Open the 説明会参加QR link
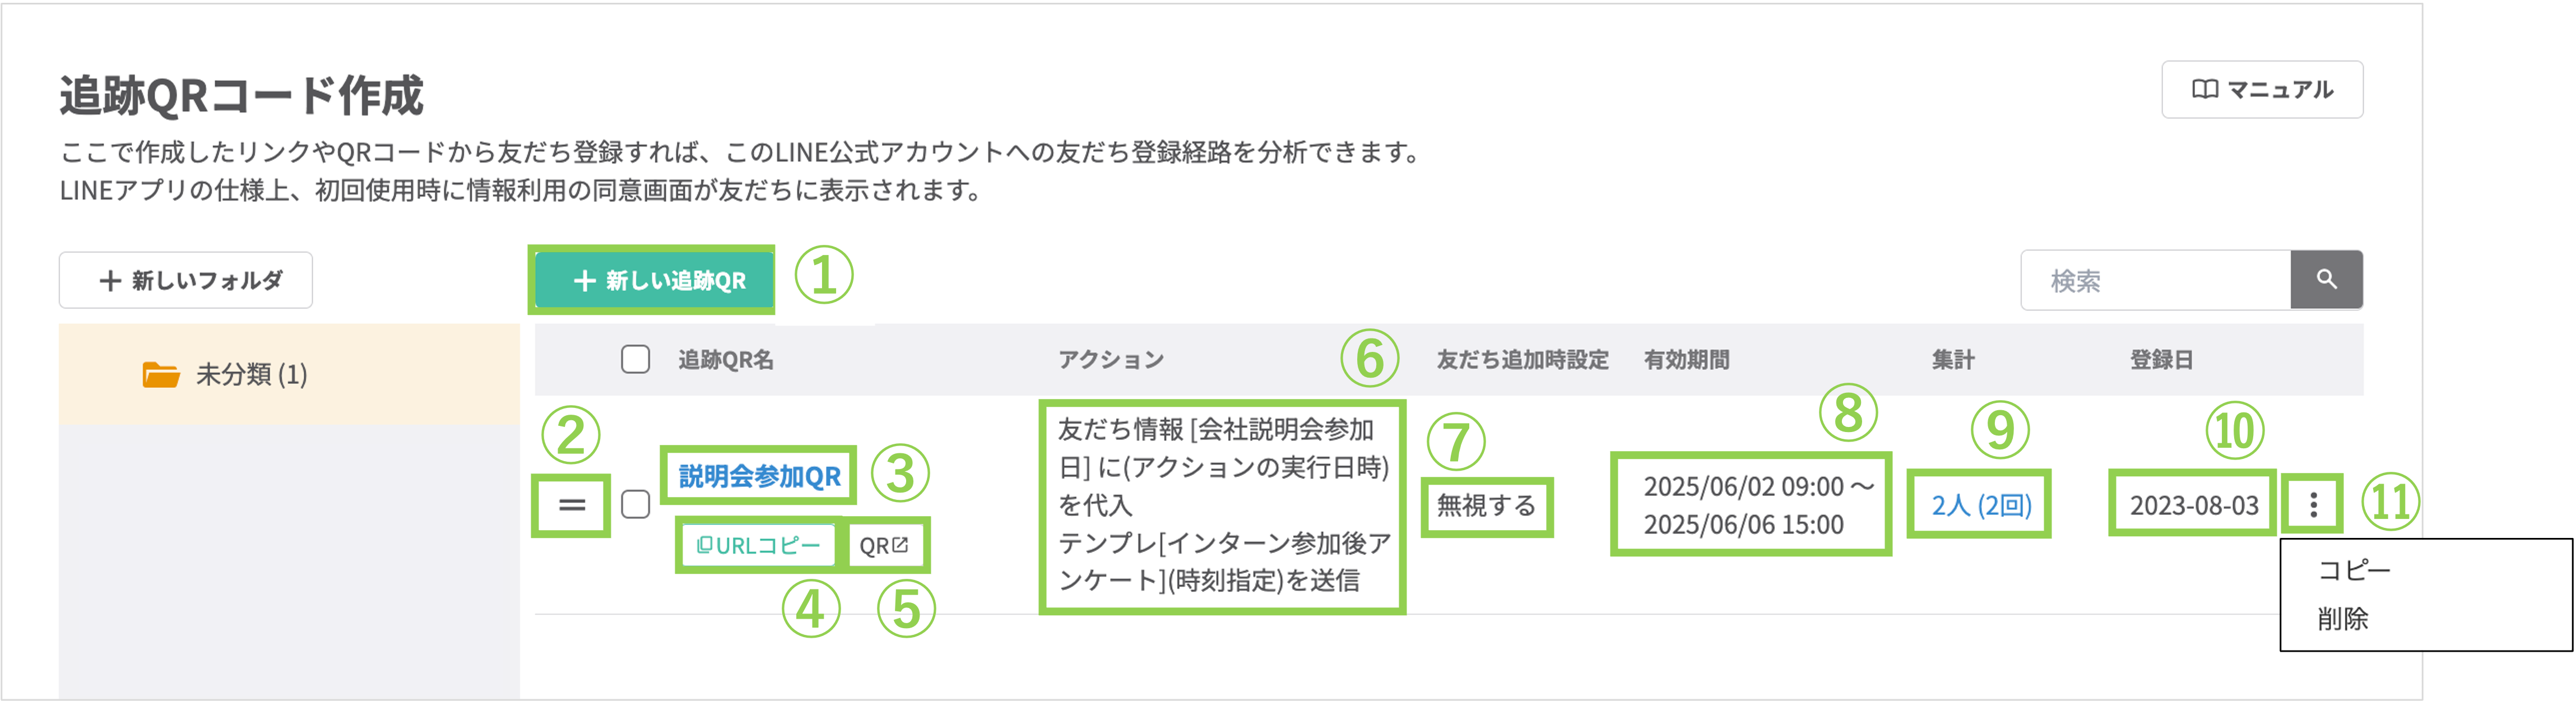 click(x=759, y=476)
